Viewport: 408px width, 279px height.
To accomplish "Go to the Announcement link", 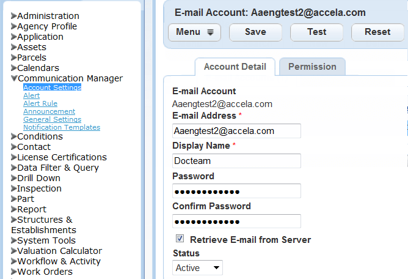I will click(49, 111).
